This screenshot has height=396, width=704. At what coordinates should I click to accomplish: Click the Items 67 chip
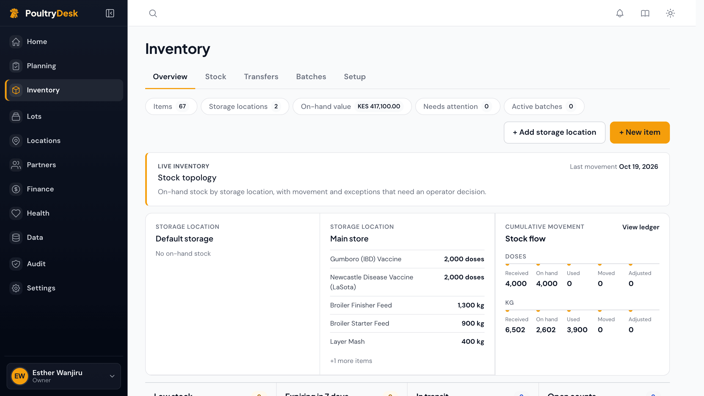click(x=171, y=106)
